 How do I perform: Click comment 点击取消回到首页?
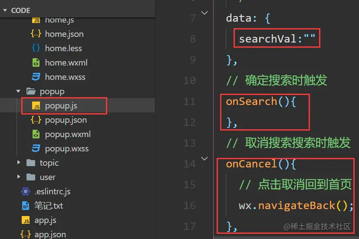coord(295,185)
